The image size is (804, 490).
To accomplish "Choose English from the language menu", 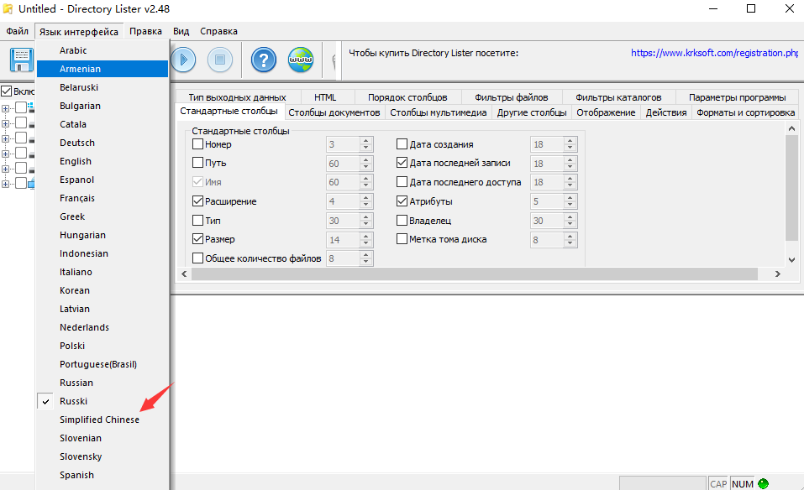I will [x=76, y=161].
